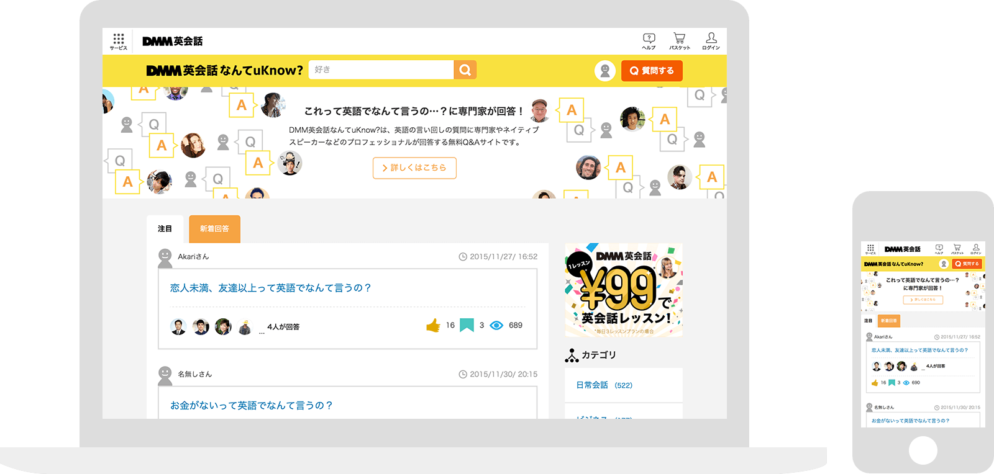The image size is (994, 474).
Task: Click 4人が回答 text on the laptop screen
Action: 283,327
